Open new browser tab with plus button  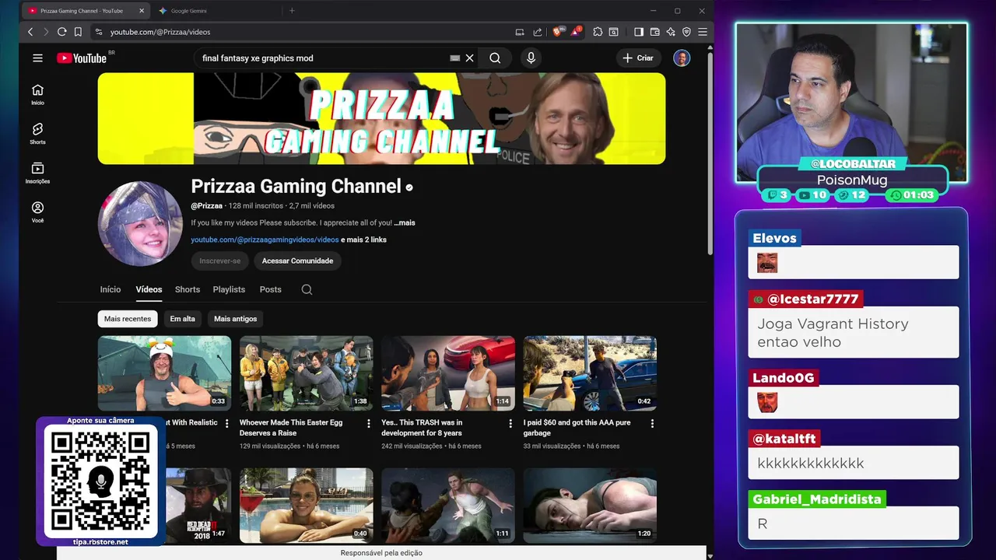click(292, 11)
